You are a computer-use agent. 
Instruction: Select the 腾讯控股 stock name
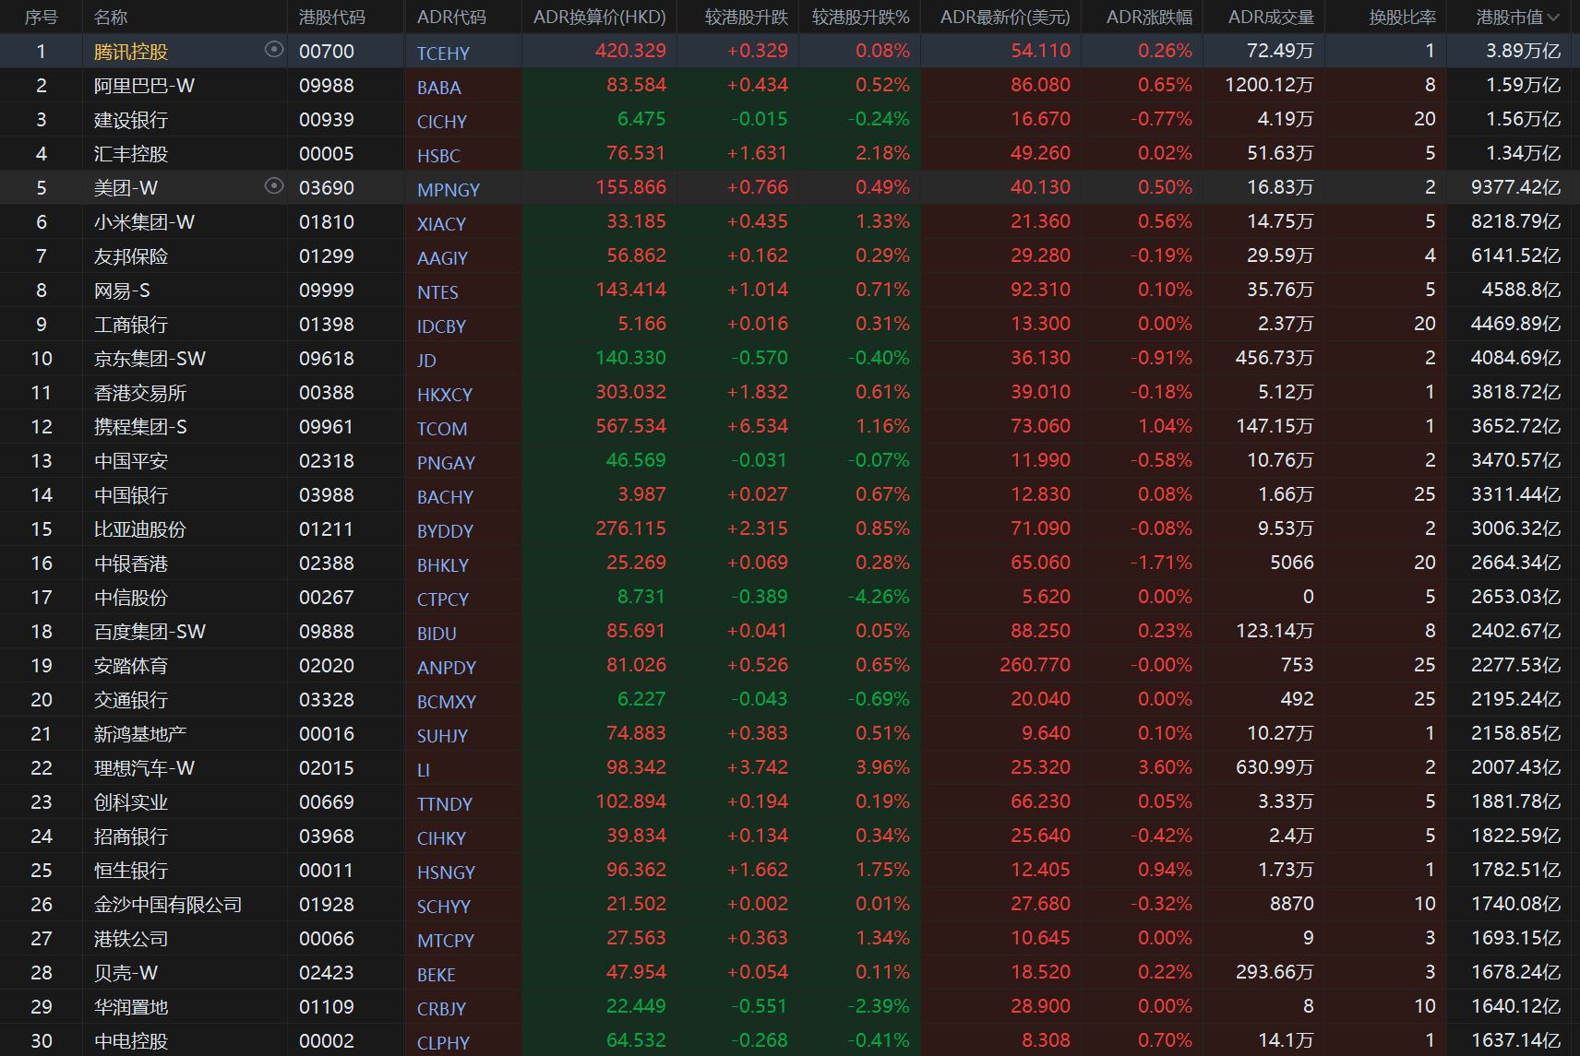pos(131,52)
